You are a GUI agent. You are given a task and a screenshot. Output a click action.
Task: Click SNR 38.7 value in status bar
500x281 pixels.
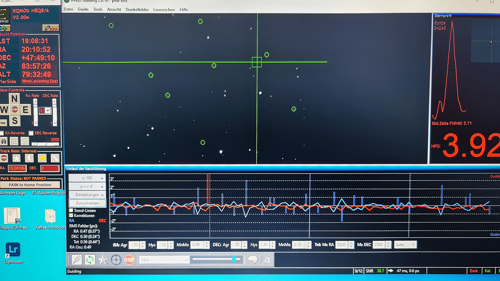coord(380,271)
